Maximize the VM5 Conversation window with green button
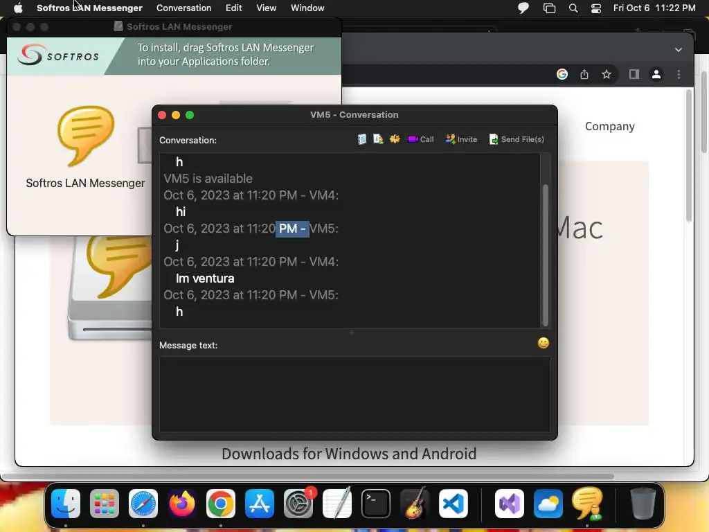Image resolution: width=709 pixels, height=532 pixels. (x=190, y=115)
